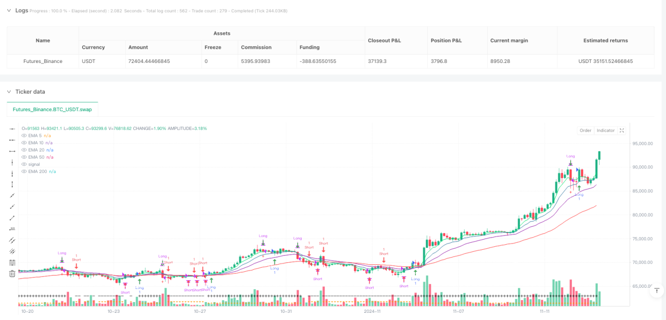The width and height of the screenshot is (666, 320).
Task: Toggle visibility of EMA 200
Action: 24,172
